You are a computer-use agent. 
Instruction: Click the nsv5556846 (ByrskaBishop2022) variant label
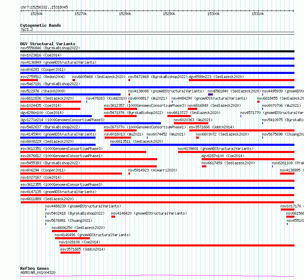tap(50, 48)
